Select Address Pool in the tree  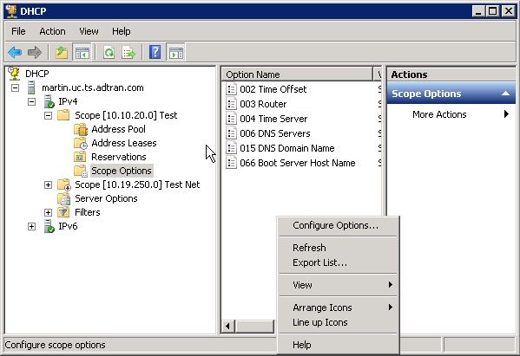(118, 129)
